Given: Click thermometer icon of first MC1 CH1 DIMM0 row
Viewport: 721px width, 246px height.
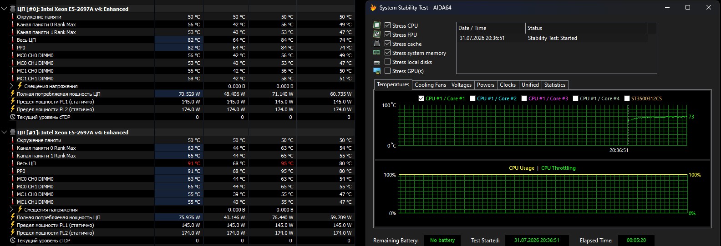Looking at the screenshot, I should pos(13,79).
